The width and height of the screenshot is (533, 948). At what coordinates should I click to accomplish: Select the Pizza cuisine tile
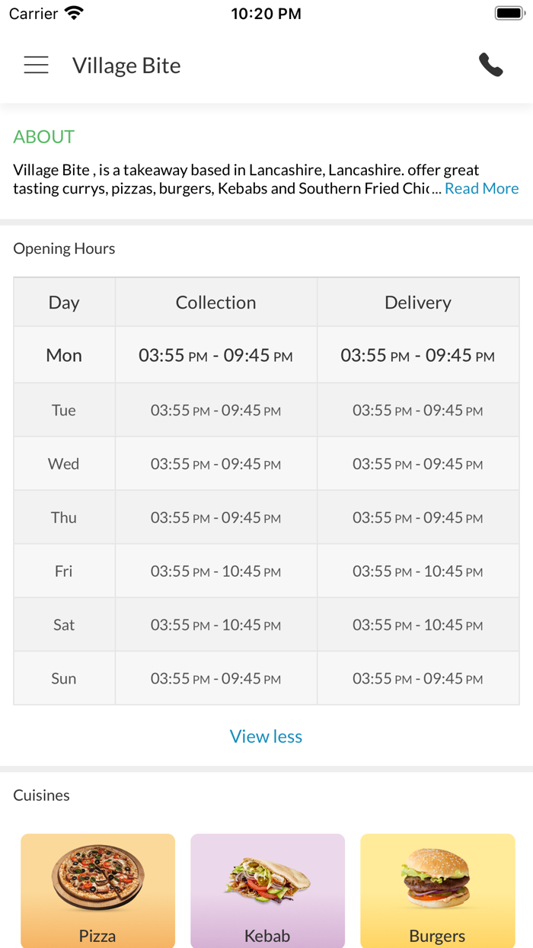point(97,890)
